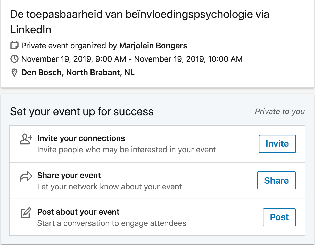This screenshot has width=315, height=245.
Task: Click the "Set your event up for success" title
Action: point(82,112)
